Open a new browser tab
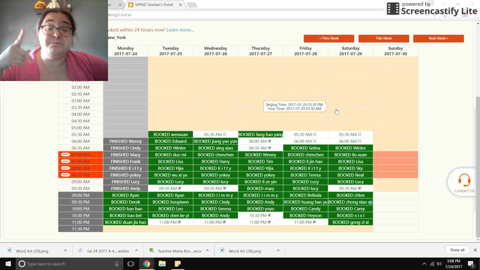This screenshot has width=480, height=270. click(192, 5)
